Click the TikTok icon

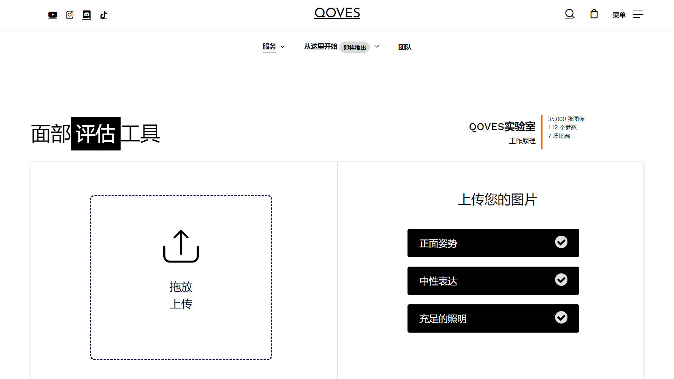[104, 15]
